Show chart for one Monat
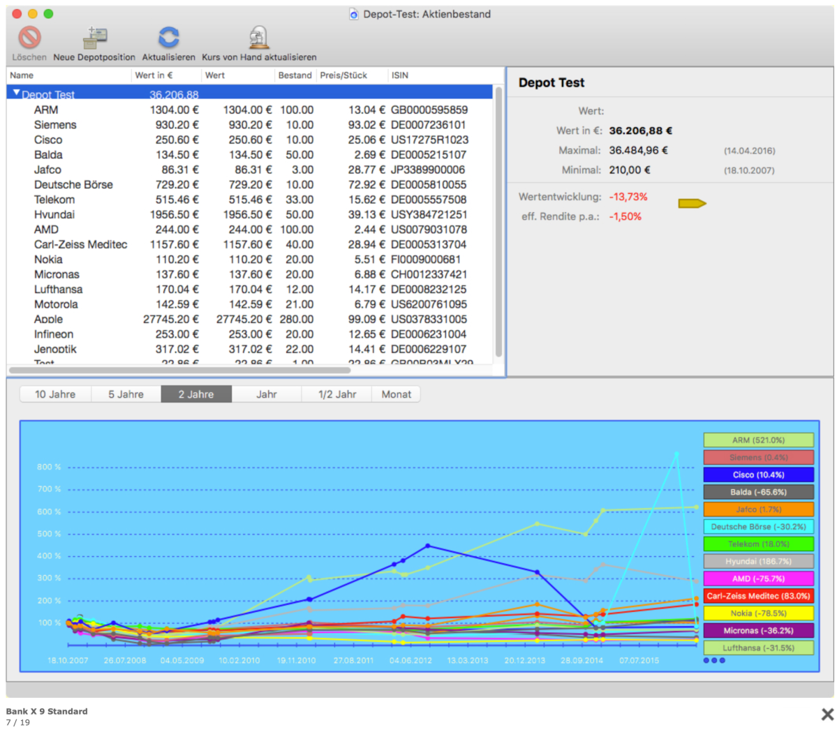Viewport: 837px width, 732px height. point(396,394)
